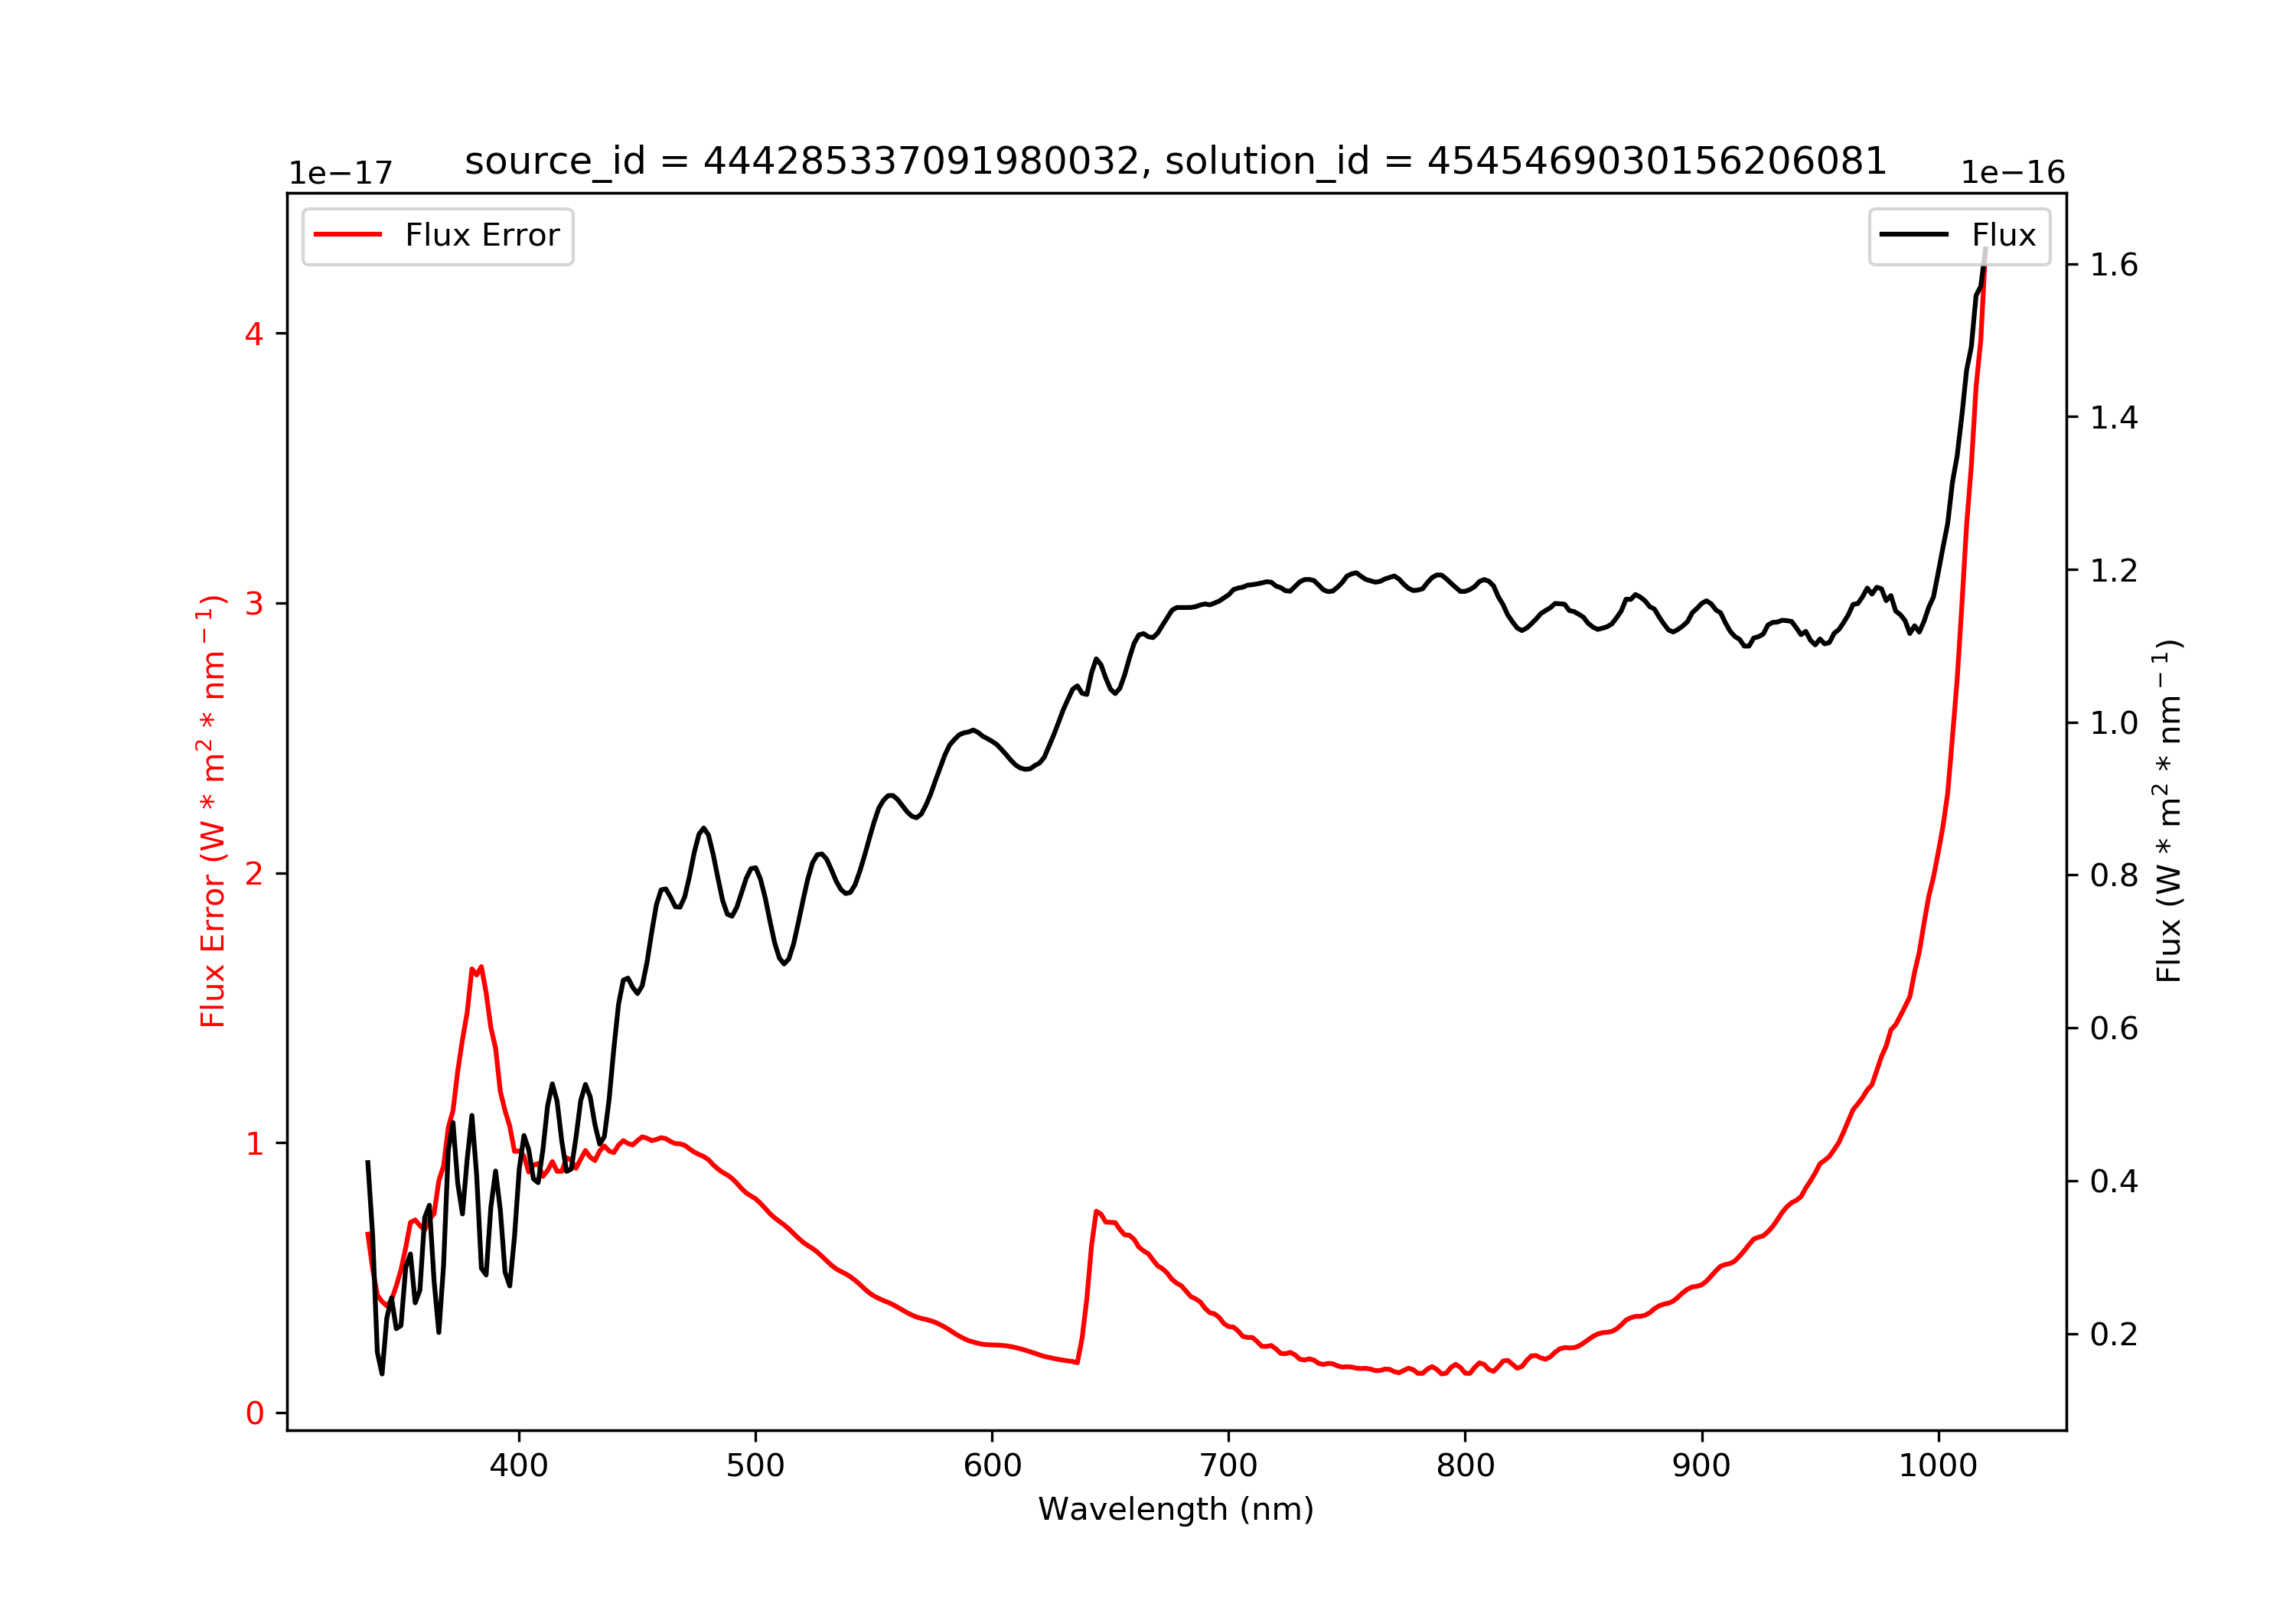Click the 1.0 tick on Flux axis
The width and height of the screenshot is (2296, 1607).
coord(2114,723)
